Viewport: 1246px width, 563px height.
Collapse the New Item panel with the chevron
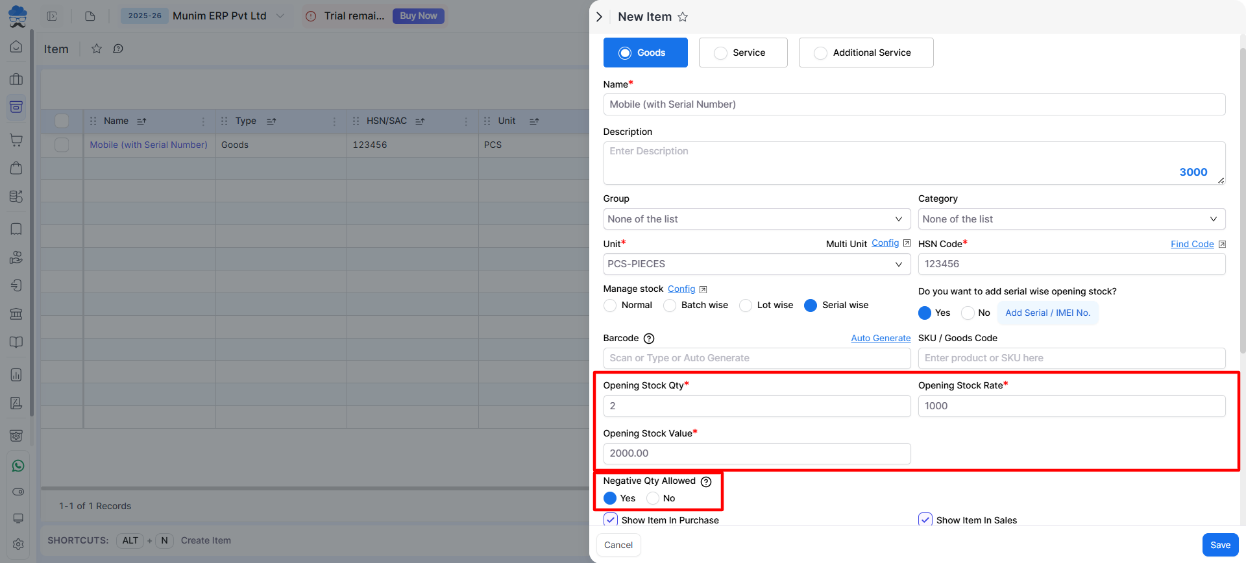point(599,17)
